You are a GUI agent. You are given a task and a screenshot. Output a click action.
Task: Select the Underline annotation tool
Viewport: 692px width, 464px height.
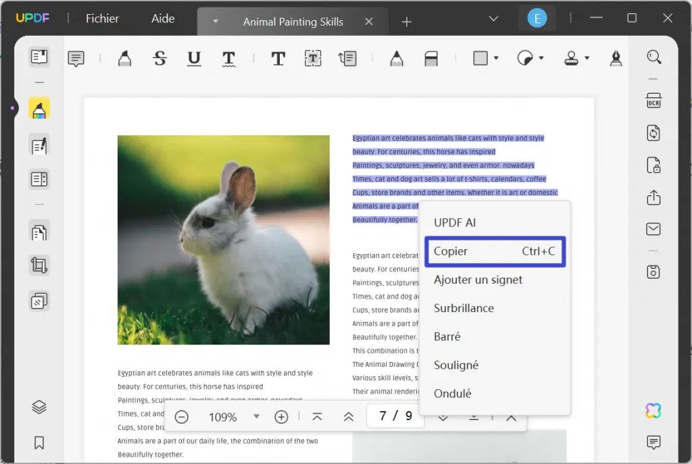[194, 58]
